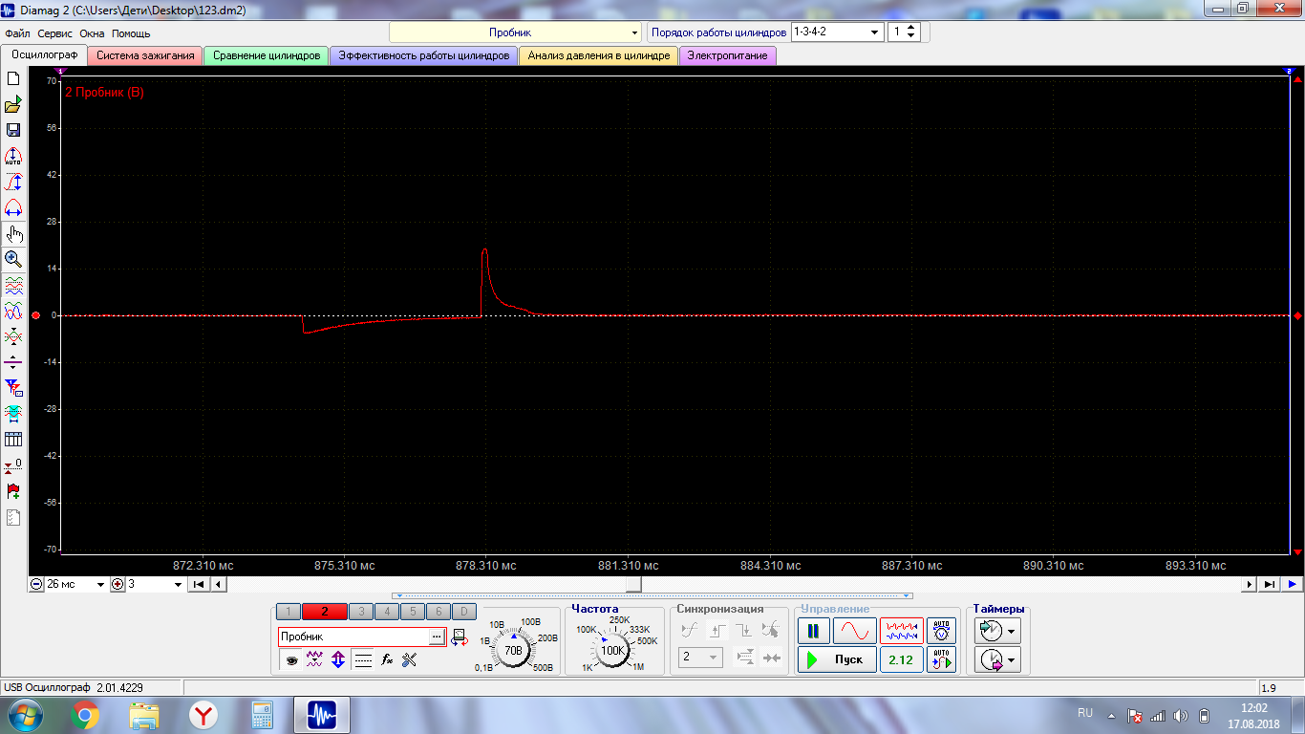1305x734 pixels.
Task: Expand first timer dropdown arrow
Action: (1012, 631)
